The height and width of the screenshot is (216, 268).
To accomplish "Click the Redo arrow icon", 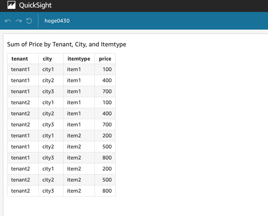I will (x=19, y=21).
